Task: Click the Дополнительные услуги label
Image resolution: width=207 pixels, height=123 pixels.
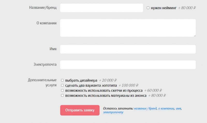Action: point(42,82)
